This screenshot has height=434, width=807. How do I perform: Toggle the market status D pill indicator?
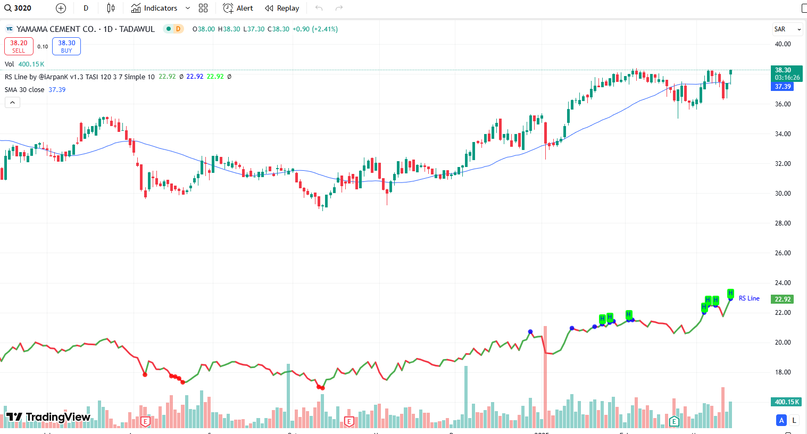173,29
